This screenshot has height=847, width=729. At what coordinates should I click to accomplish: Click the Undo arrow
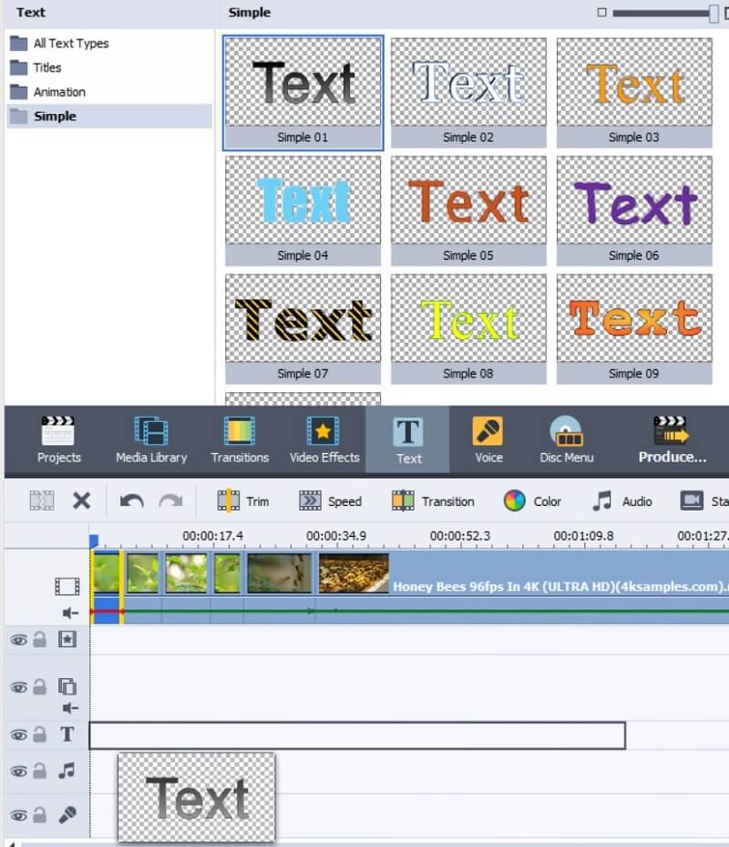coord(131,501)
